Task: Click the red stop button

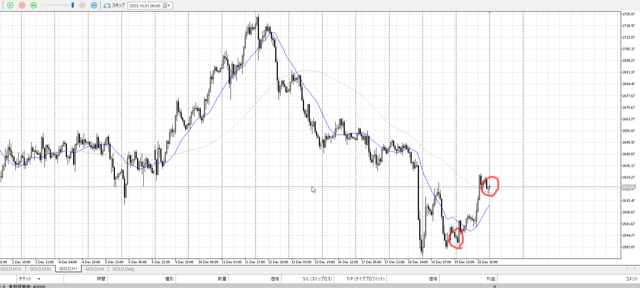Action: [x=22, y=5]
